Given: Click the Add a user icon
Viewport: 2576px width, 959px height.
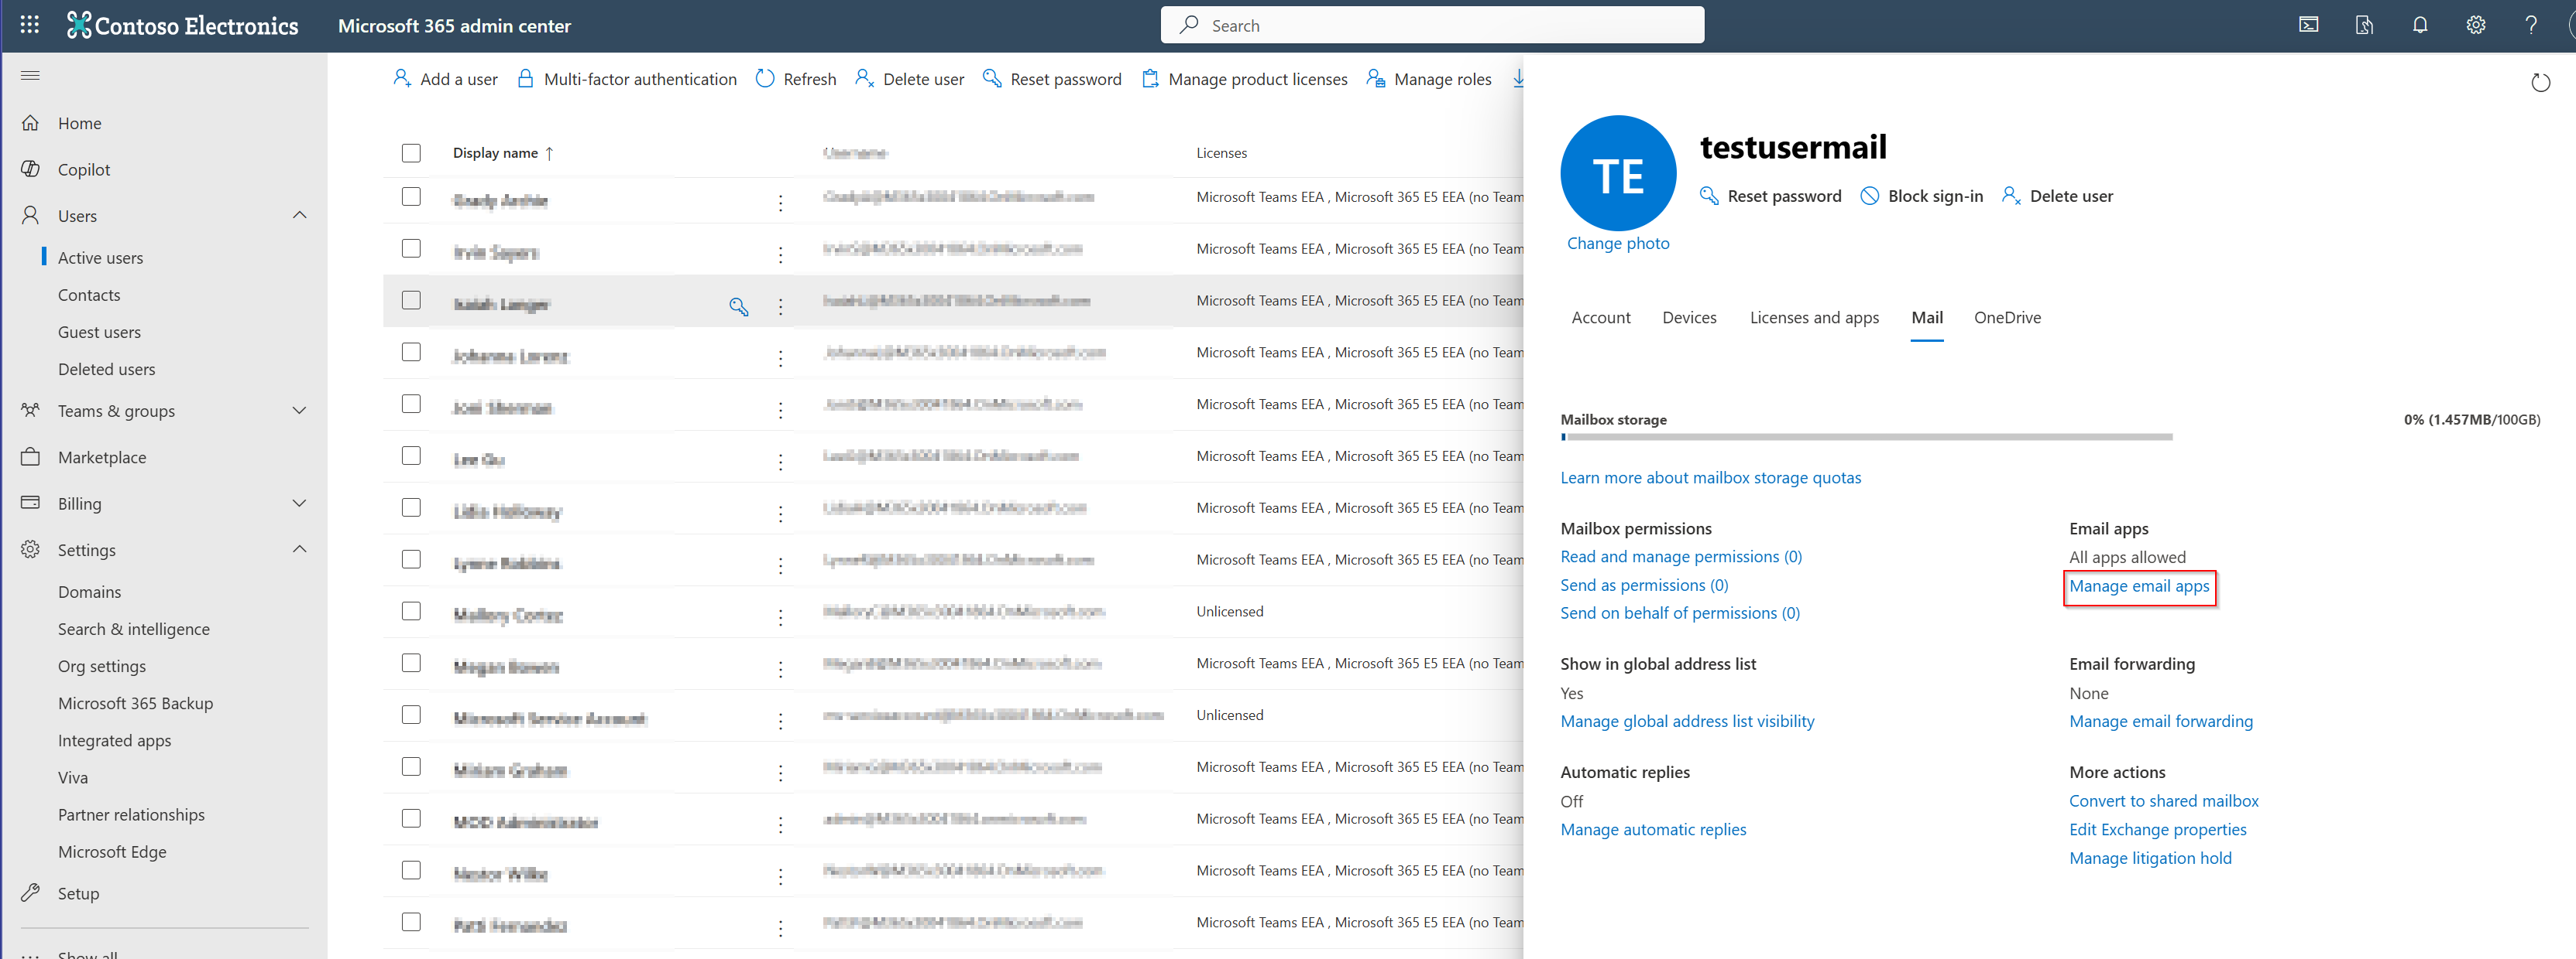Looking at the screenshot, I should pos(402,78).
